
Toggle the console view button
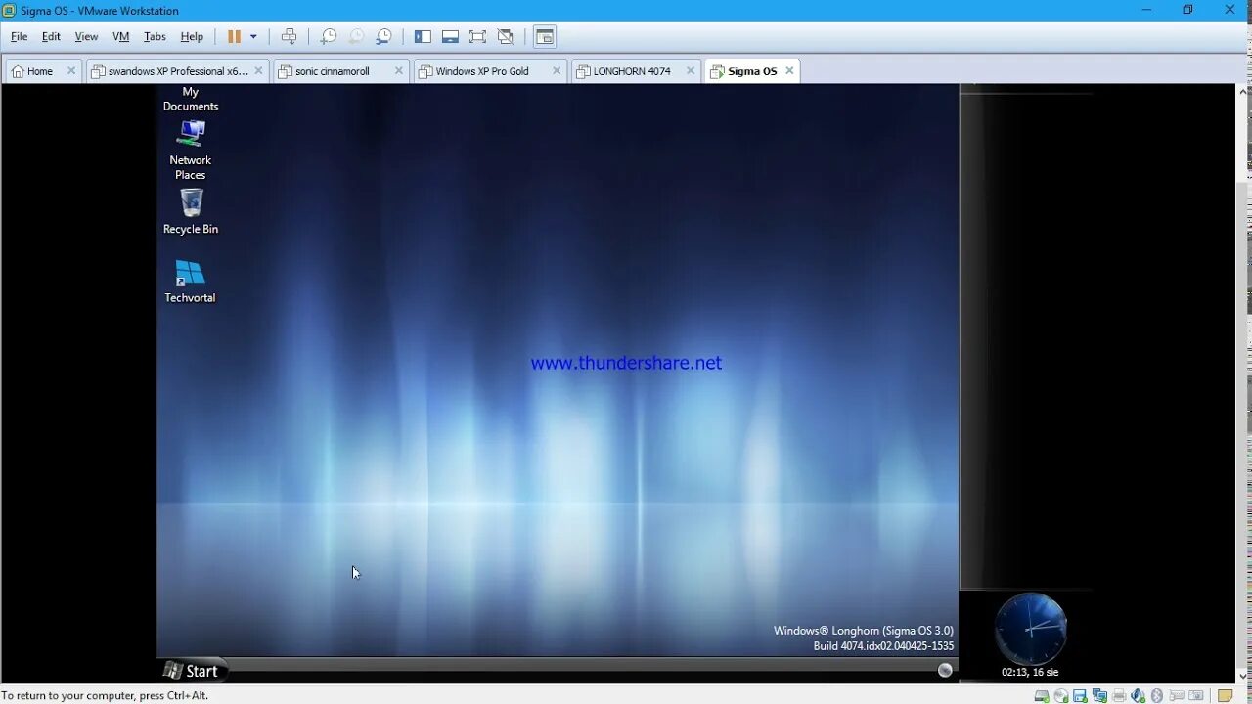click(x=545, y=36)
